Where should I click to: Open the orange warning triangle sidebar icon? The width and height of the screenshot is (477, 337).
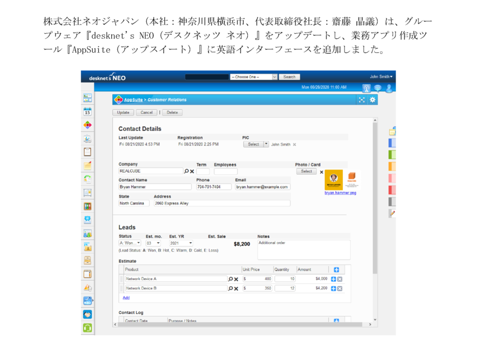coord(88,288)
